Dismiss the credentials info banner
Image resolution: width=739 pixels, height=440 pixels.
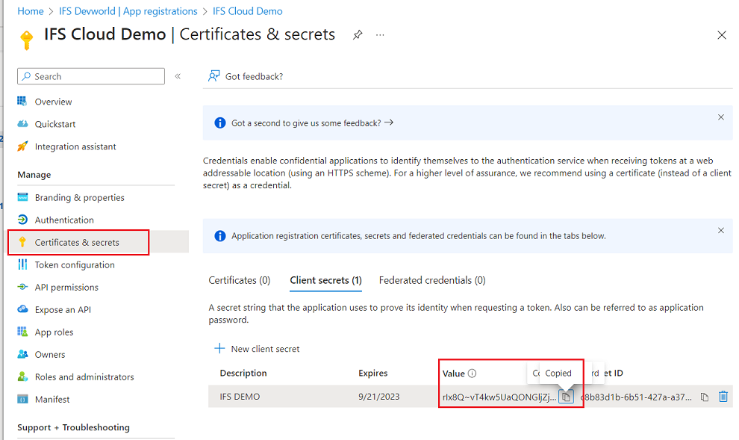tap(721, 230)
